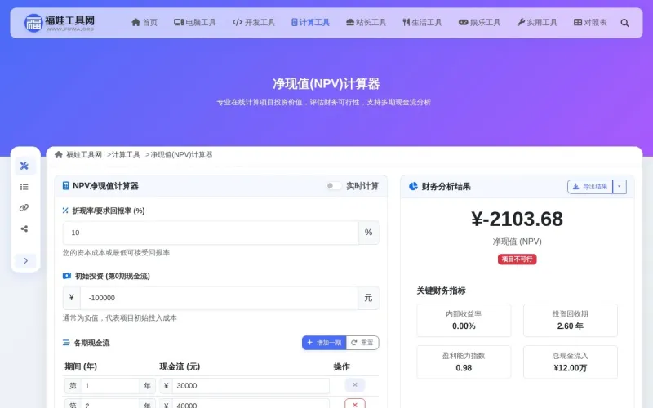Click the 盈利能力指数 0.98 card
Image resolution: width=653 pixels, height=408 pixels.
pyautogui.click(x=464, y=361)
